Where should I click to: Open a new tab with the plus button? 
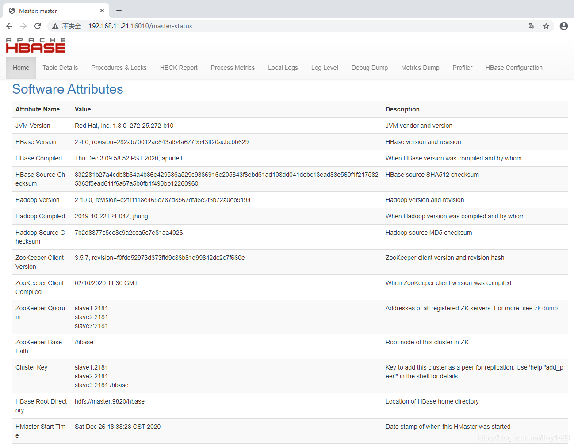tap(119, 11)
